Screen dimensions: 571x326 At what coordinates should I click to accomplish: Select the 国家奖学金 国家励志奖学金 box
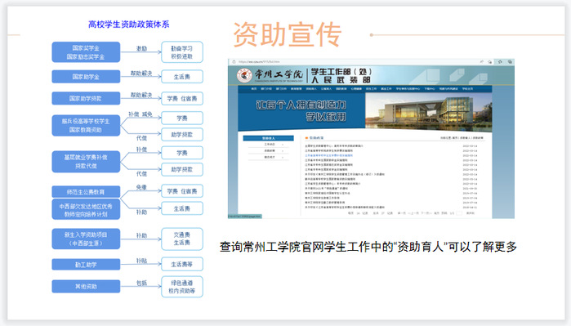(86, 52)
